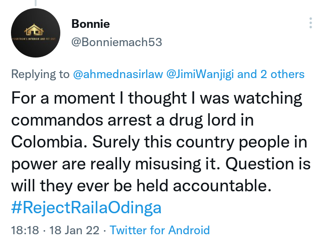
Task: Open the Bonnie display name profile
Action: point(90,24)
